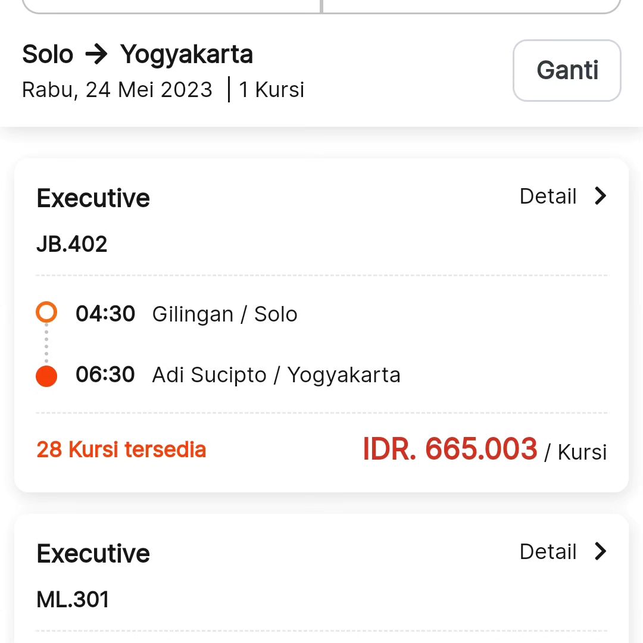The width and height of the screenshot is (643, 643).
Task: Click the 06:30 arrival time
Action: [x=105, y=375]
